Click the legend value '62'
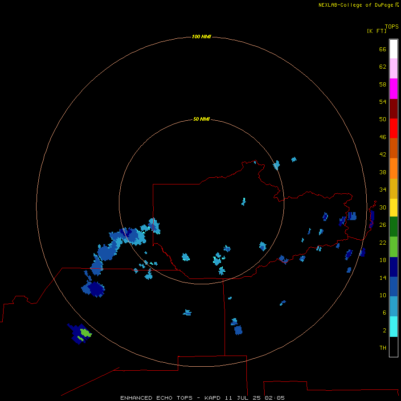The height and width of the screenshot is (401, 401). [x=383, y=67]
